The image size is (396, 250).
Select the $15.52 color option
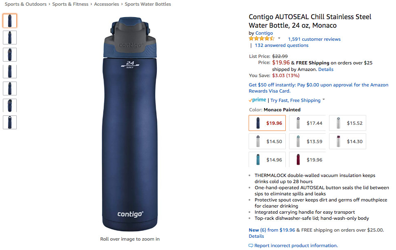pos(347,123)
